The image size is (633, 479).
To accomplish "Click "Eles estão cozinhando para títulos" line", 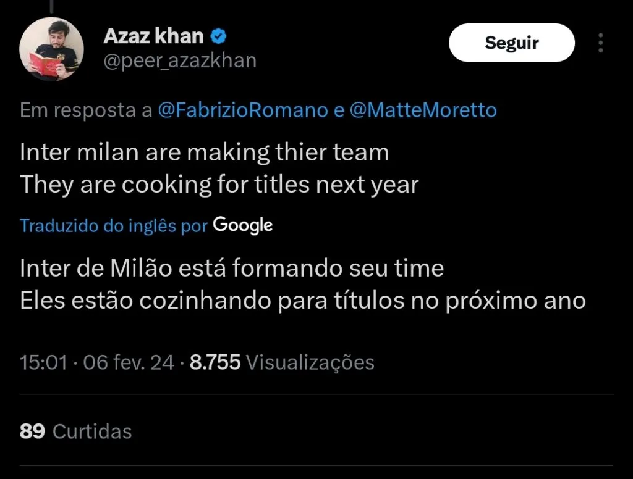I will [303, 301].
